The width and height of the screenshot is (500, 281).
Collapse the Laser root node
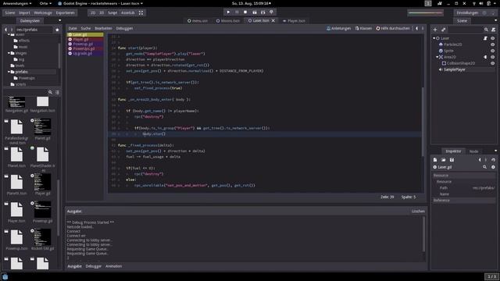coord(434,38)
